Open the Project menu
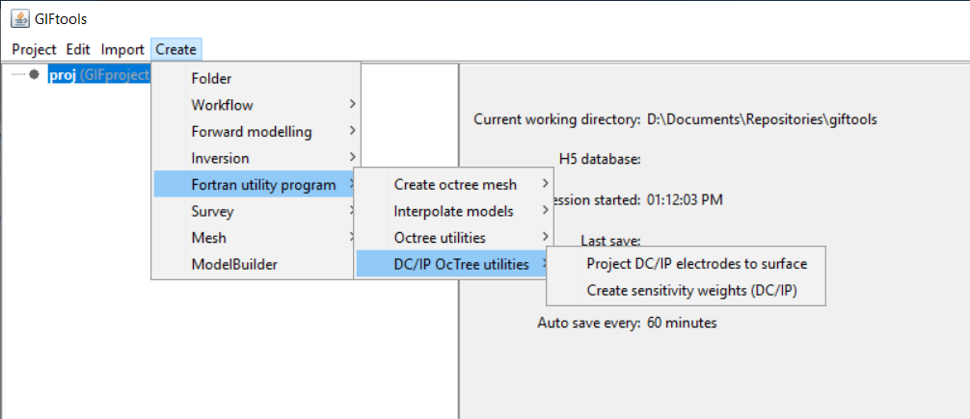This screenshot has width=970, height=419. click(34, 49)
